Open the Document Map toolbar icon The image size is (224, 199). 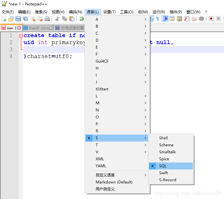coord(180,19)
